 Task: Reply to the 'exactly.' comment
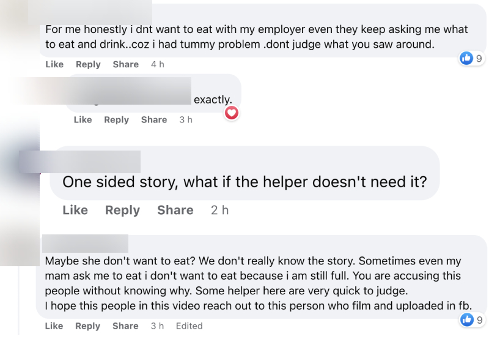[x=117, y=119]
